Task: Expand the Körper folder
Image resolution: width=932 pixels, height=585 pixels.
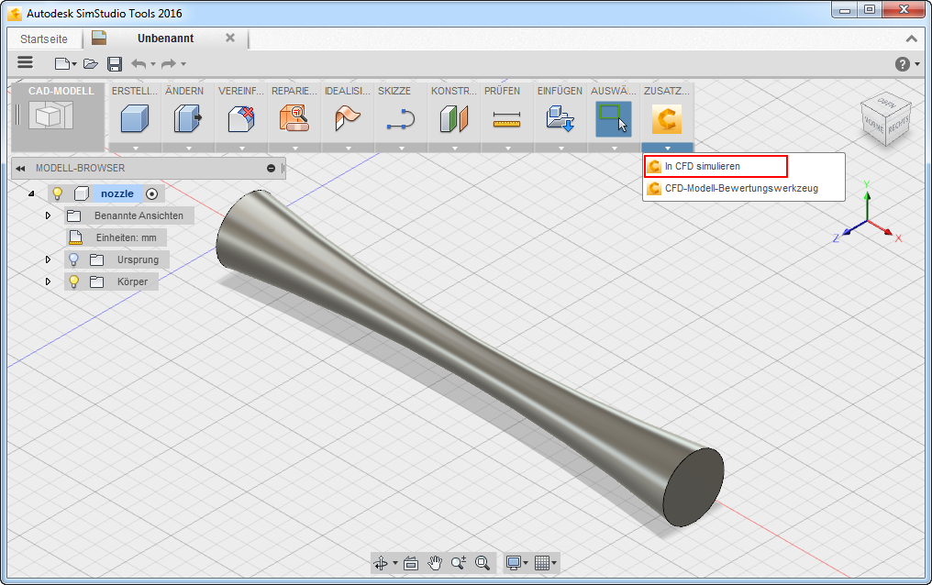Action: pyautogui.click(x=48, y=281)
